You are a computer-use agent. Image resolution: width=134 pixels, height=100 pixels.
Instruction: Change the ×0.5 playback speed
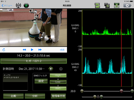[62, 50]
